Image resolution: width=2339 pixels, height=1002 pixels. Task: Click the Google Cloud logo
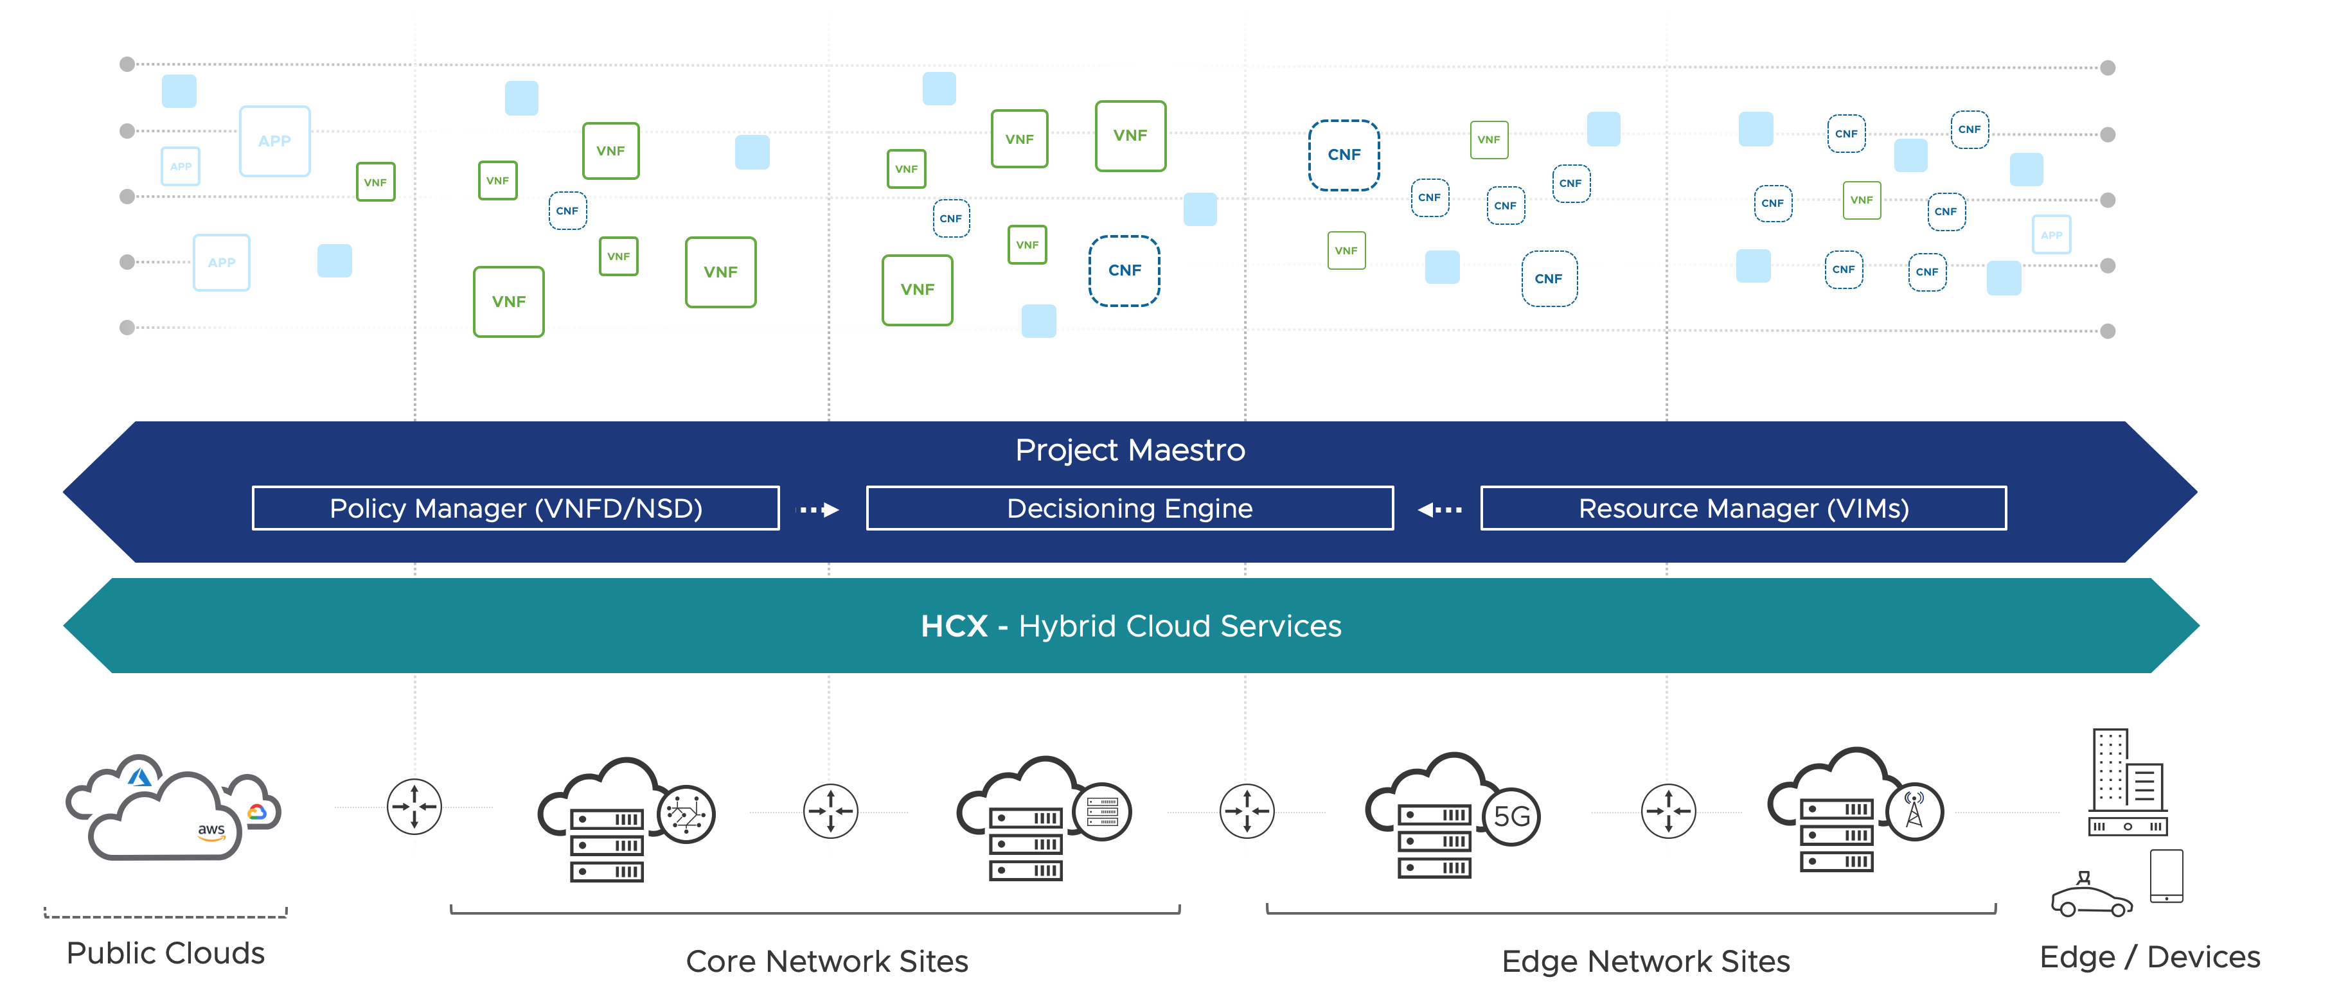pos(257,811)
